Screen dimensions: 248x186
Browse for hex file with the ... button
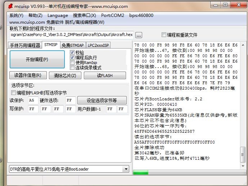coord(139,35)
